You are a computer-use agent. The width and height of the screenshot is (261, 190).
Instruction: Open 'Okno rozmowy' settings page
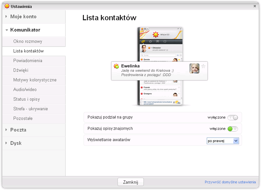pos(34,42)
